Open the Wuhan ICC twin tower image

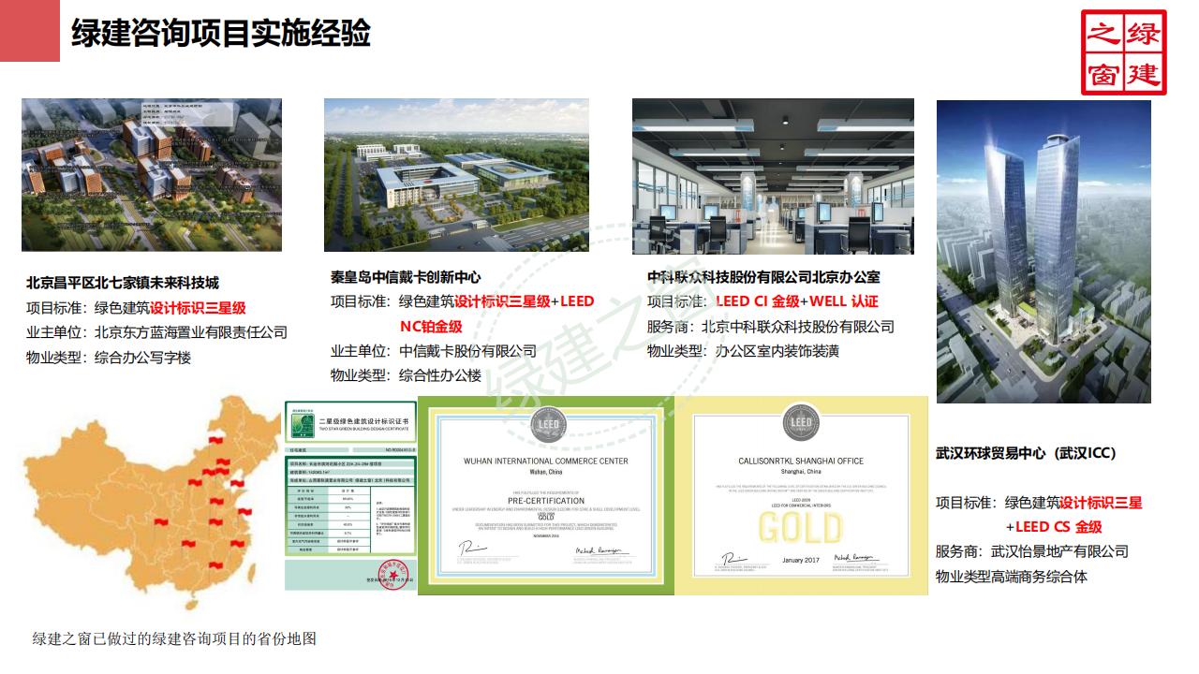1044,251
